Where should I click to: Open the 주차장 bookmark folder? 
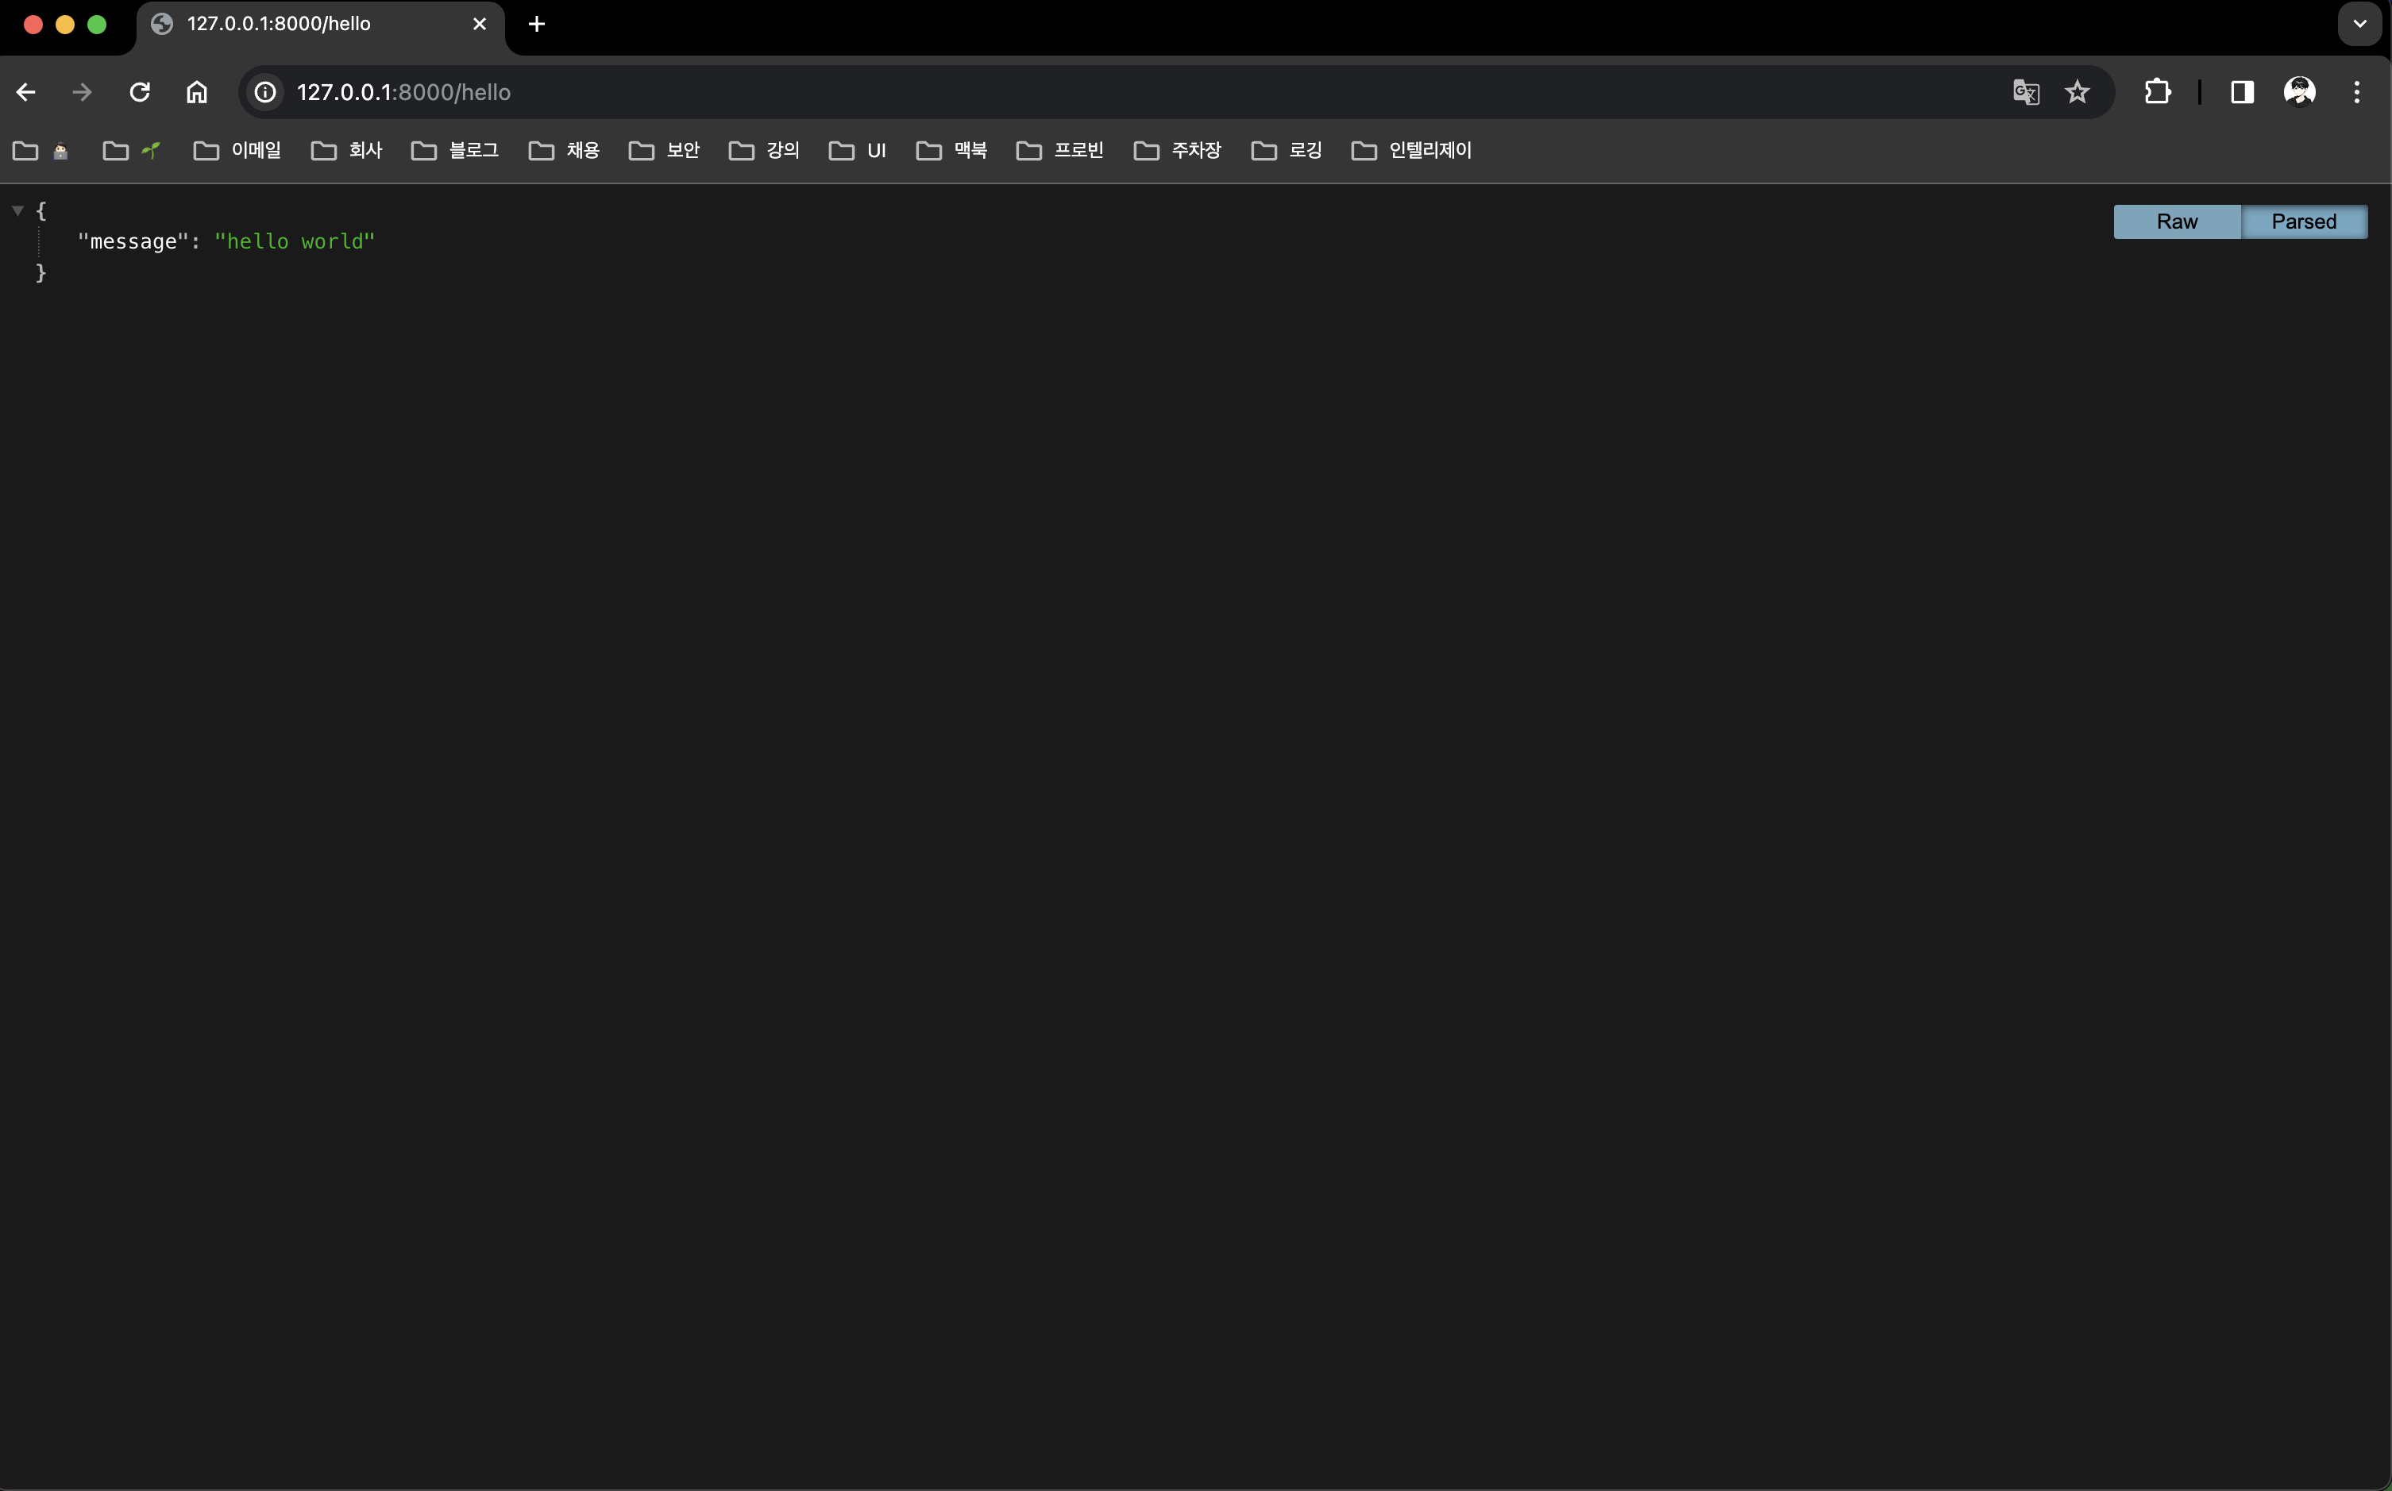pos(1177,151)
